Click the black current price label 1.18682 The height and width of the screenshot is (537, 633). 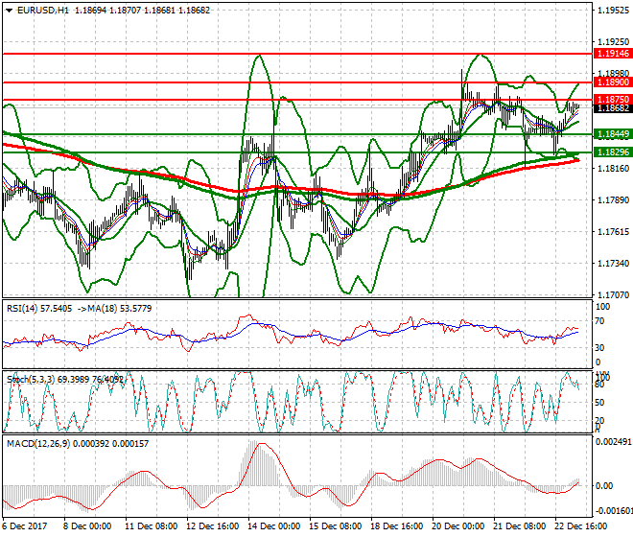(613, 108)
